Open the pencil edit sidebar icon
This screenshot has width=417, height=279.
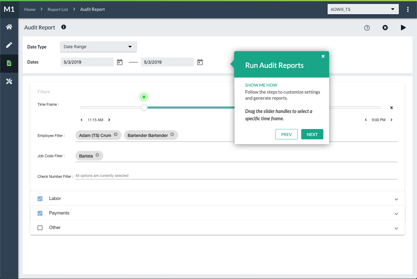pos(9,45)
